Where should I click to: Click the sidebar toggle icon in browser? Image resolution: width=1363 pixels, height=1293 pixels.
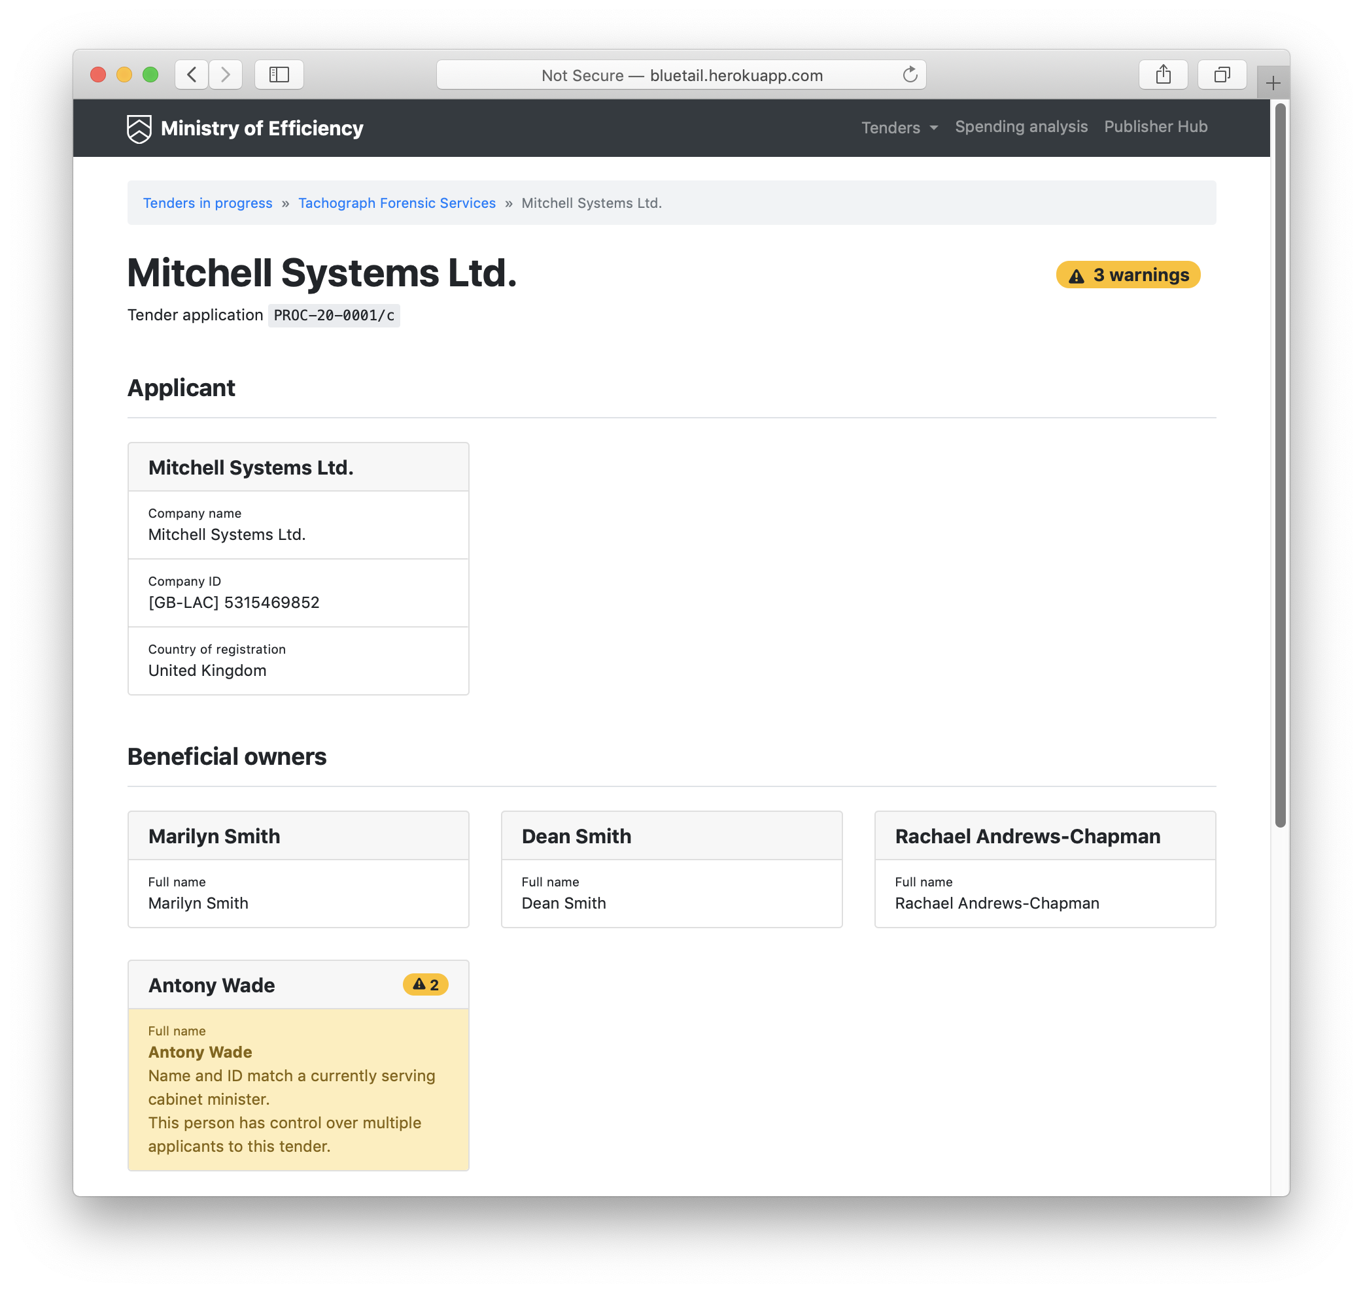coord(280,75)
